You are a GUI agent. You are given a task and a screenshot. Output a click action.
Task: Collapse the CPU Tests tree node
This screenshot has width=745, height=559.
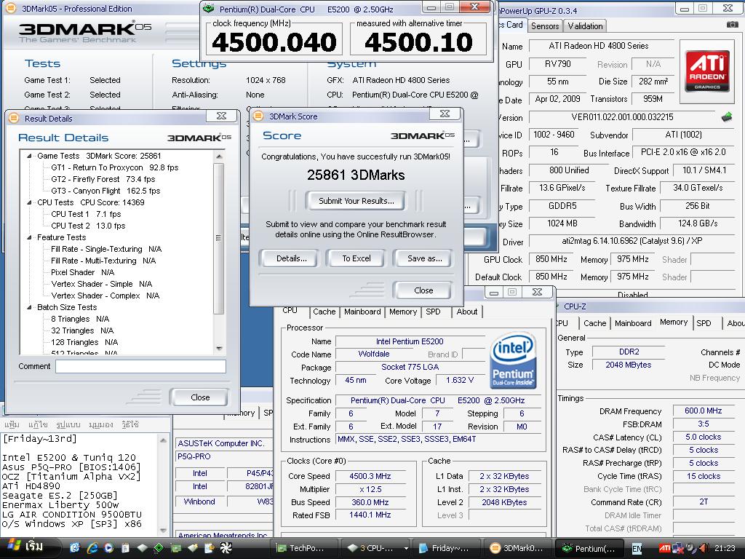coord(29,202)
